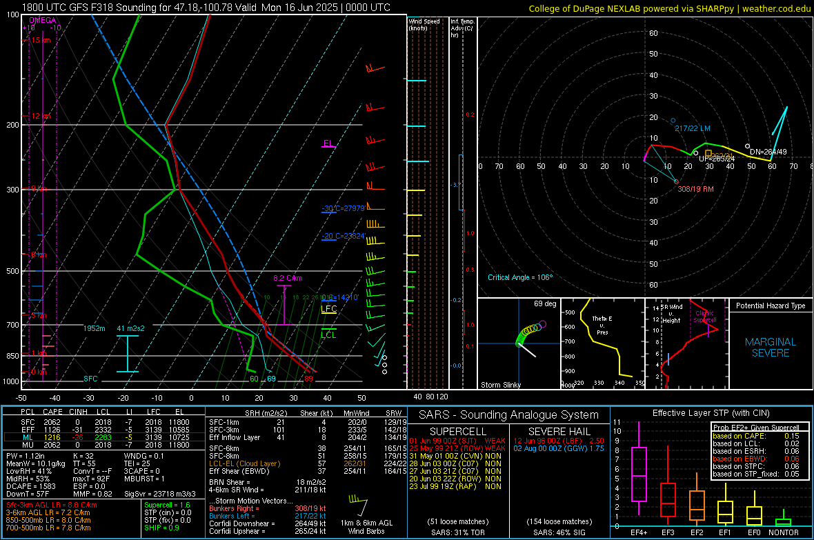Click the "1952m" effective layer label
Image resolution: width=814 pixels, height=540 pixels.
[x=94, y=328]
